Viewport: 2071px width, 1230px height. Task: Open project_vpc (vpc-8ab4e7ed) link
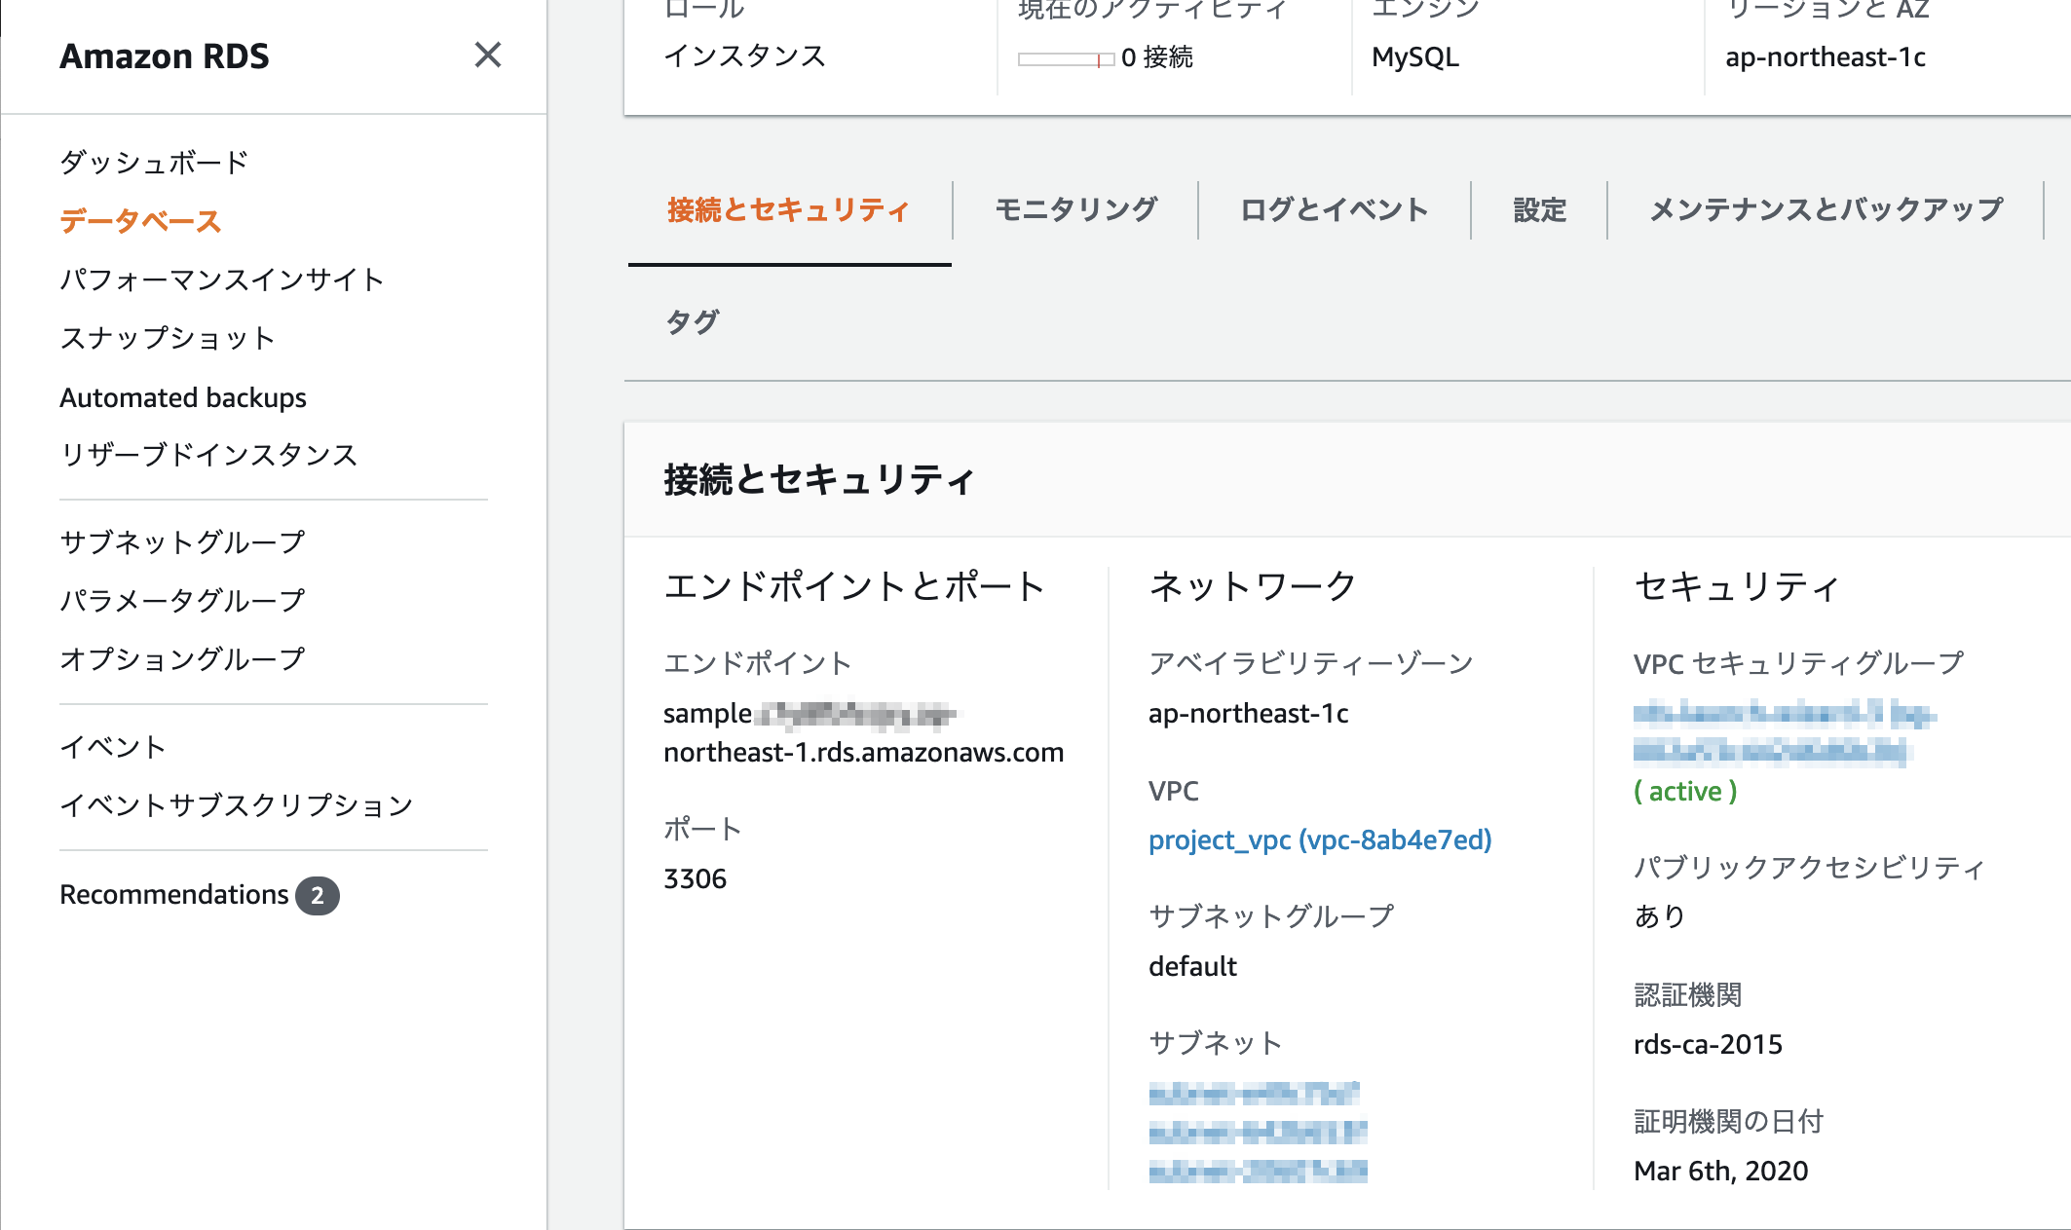click(x=1320, y=840)
